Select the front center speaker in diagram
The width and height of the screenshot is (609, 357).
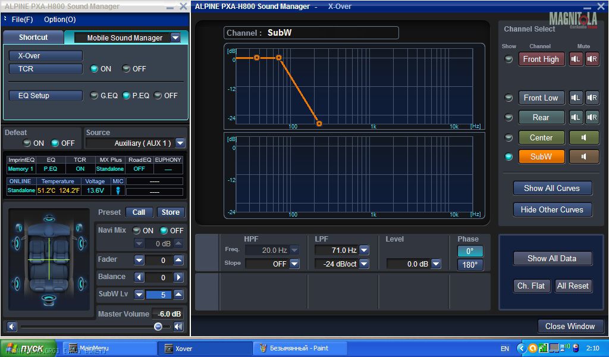(x=49, y=219)
